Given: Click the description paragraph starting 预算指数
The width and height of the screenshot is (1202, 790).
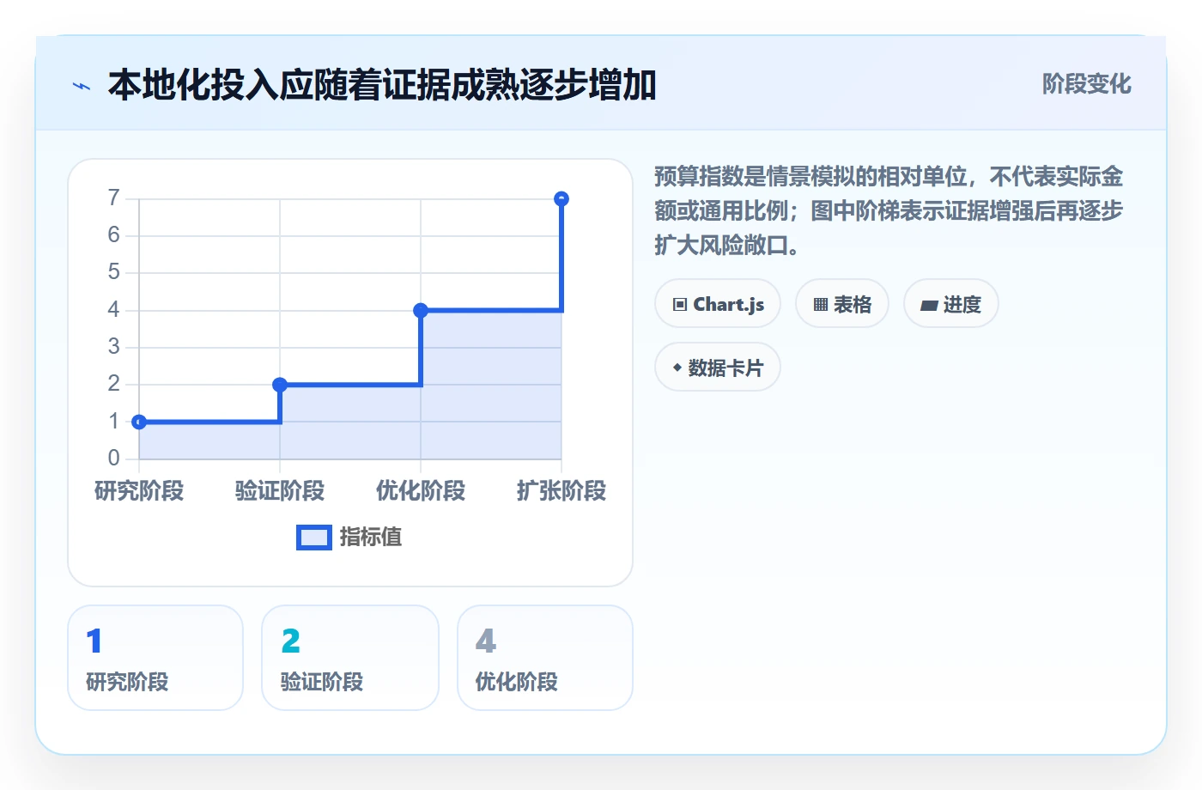Looking at the screenshot, I should [x=889, y=211].
